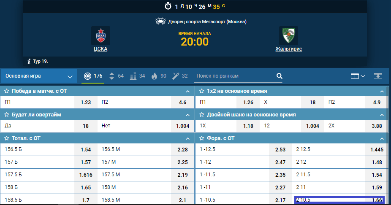
Task: Collapse the Двойной шанс на основное время section
Action: [382, 115]
